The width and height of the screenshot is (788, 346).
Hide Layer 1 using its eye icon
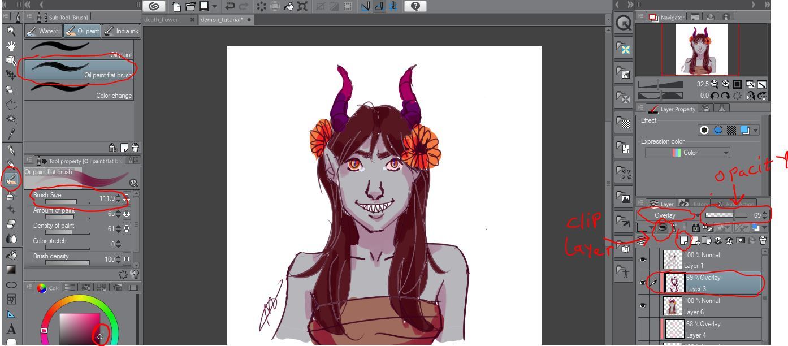point(643,260)
